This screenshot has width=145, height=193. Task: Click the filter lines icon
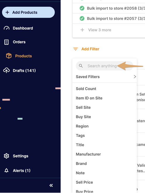76,49
